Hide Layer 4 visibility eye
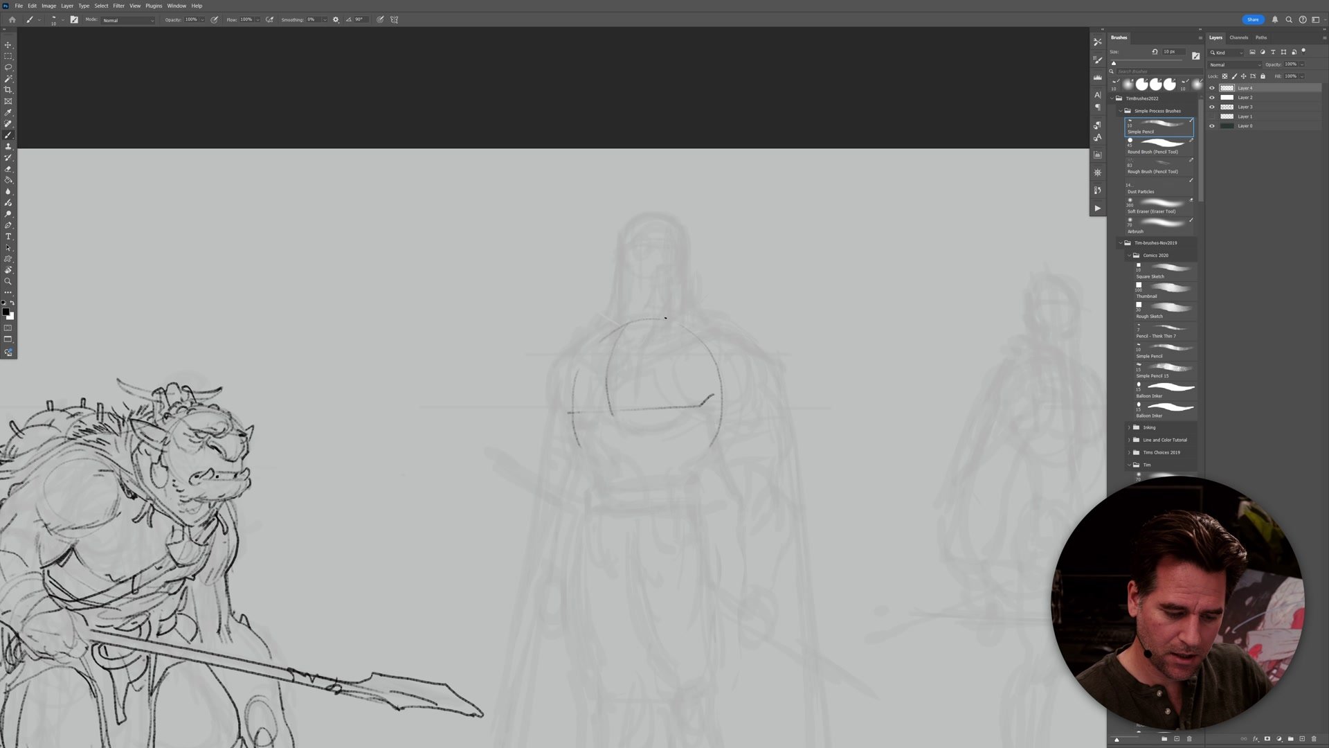1329x748 pixels. coord(1211,88)
